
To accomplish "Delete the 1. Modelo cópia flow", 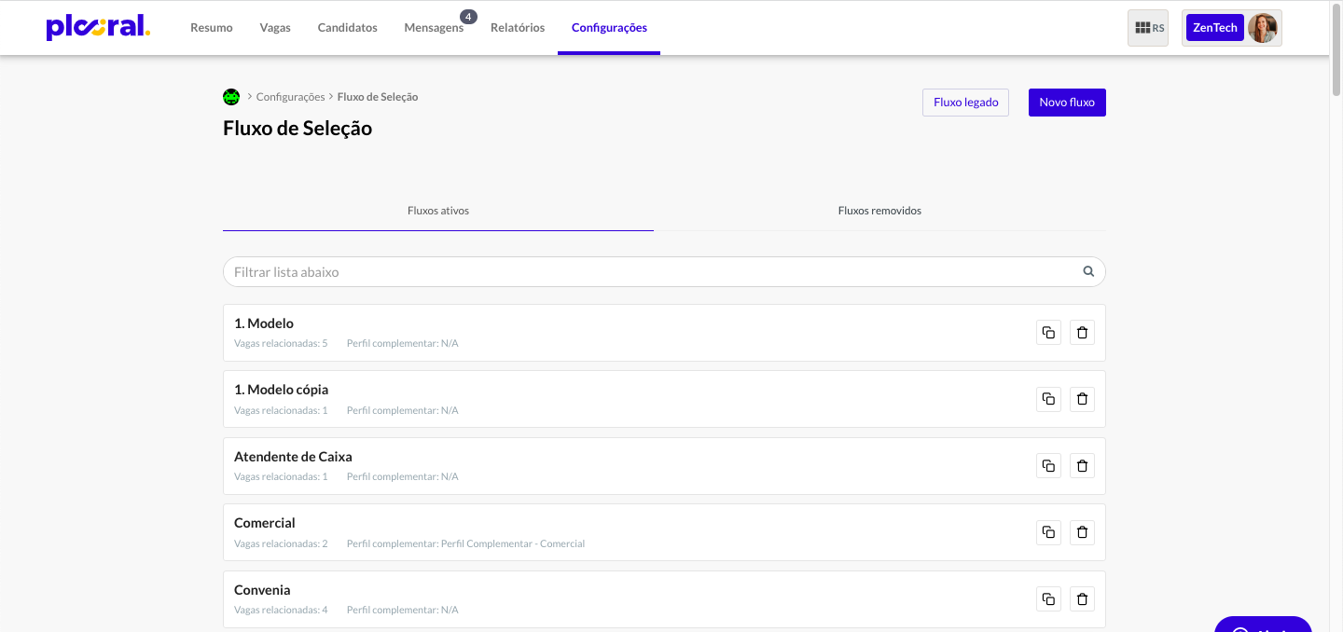I will pos(1082,399).
